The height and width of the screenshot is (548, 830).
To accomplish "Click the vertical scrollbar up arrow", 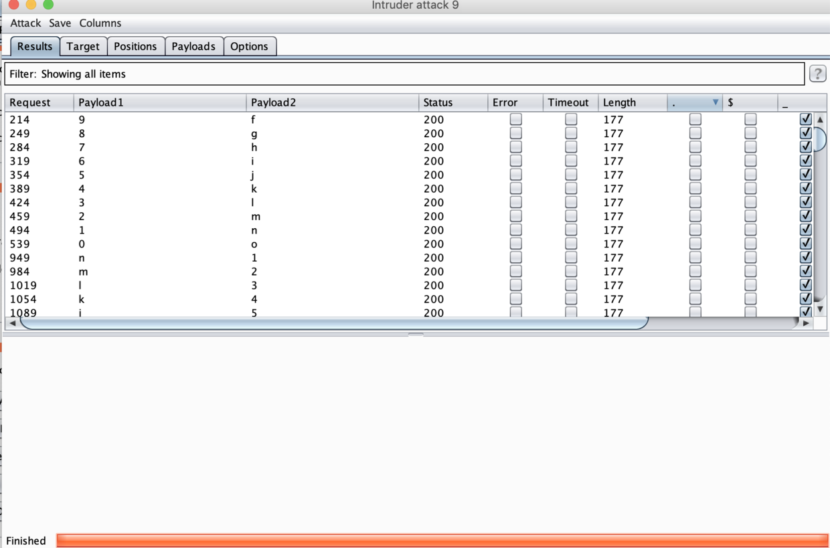I will [x=820, y=120].
